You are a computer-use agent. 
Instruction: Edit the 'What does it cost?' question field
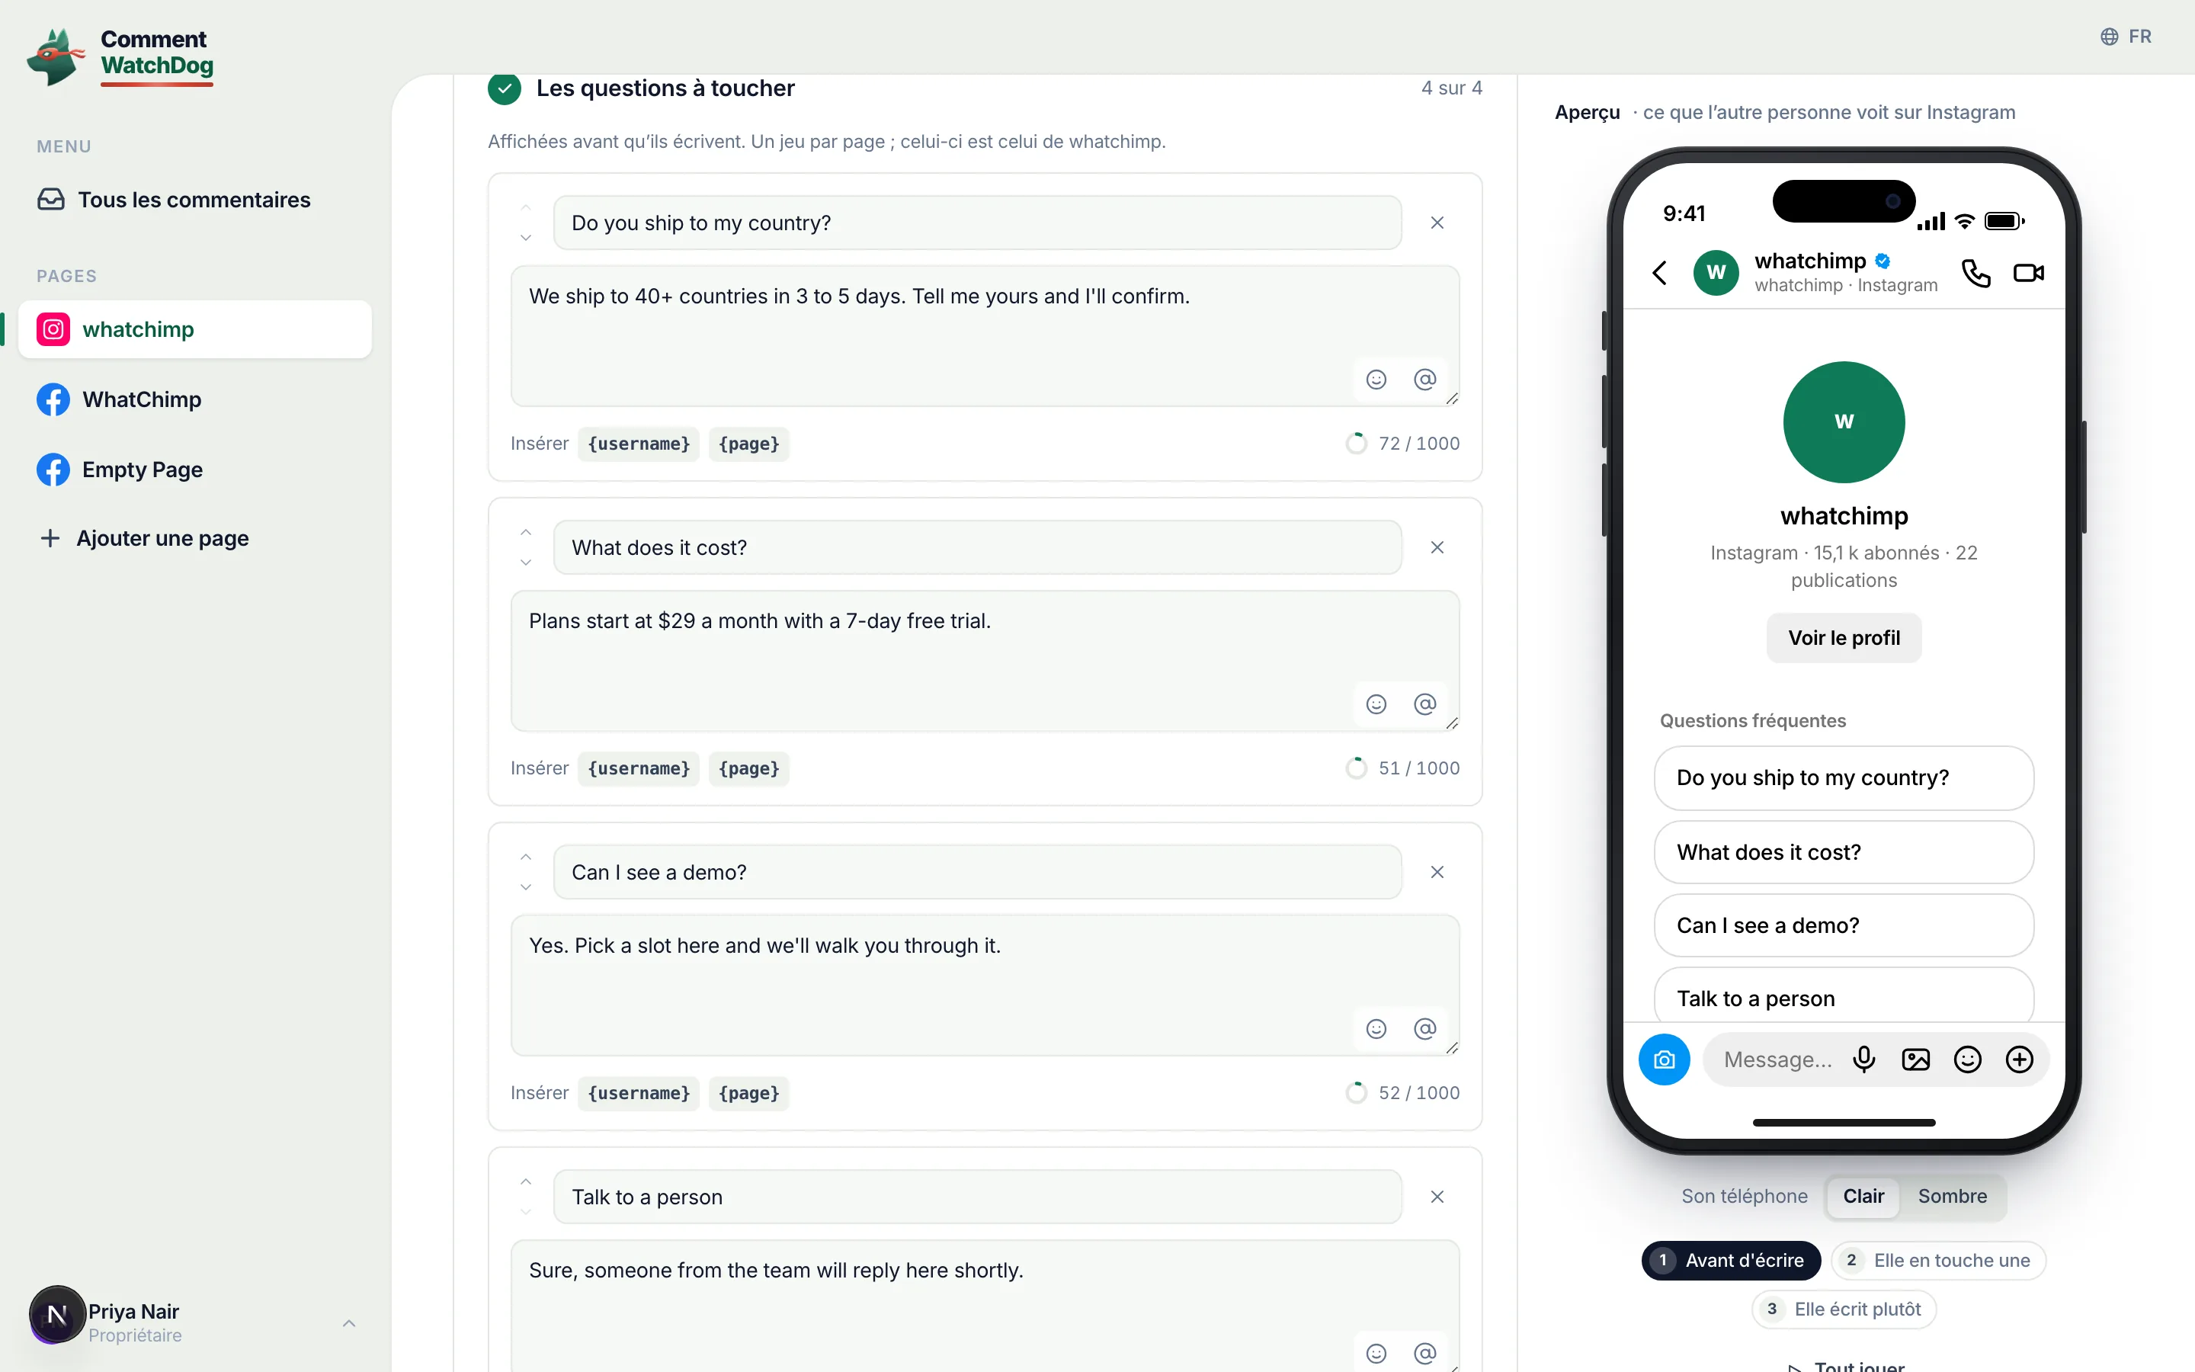point(977,548)
